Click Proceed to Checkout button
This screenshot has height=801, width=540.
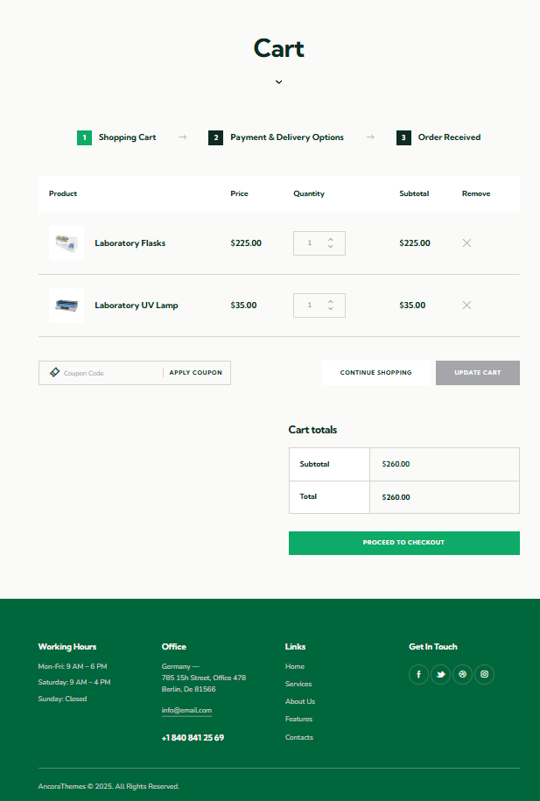(404, 543)
